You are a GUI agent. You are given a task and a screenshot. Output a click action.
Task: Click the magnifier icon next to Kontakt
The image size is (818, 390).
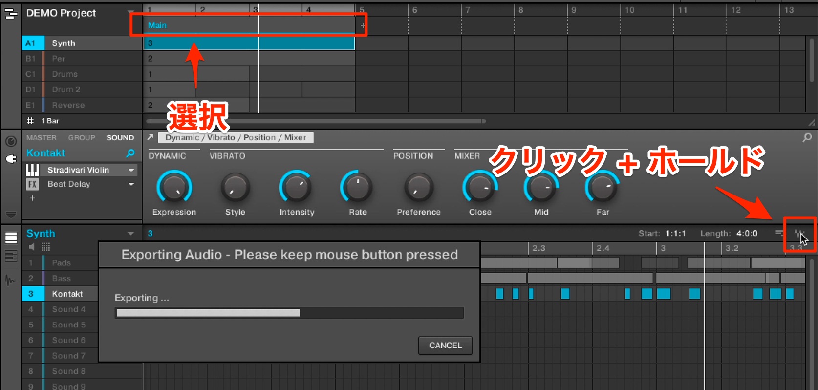130,153
